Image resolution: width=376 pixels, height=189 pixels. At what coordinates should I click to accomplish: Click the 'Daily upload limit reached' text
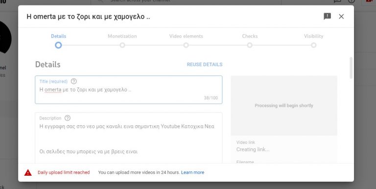click(x=64, y=172)
